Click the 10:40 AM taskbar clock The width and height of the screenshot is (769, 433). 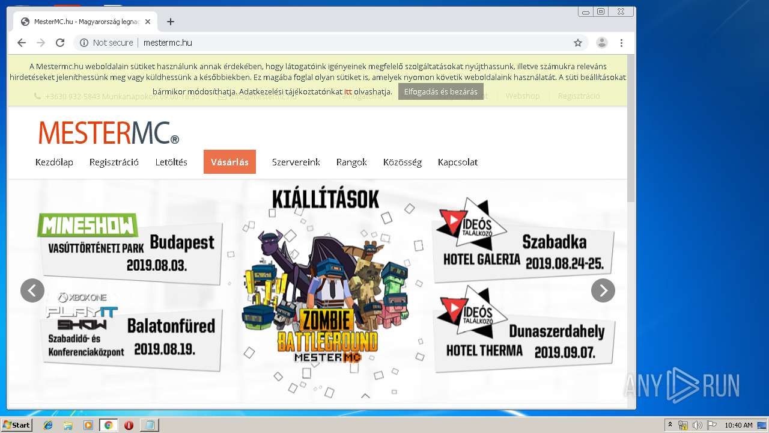[738, 425]
